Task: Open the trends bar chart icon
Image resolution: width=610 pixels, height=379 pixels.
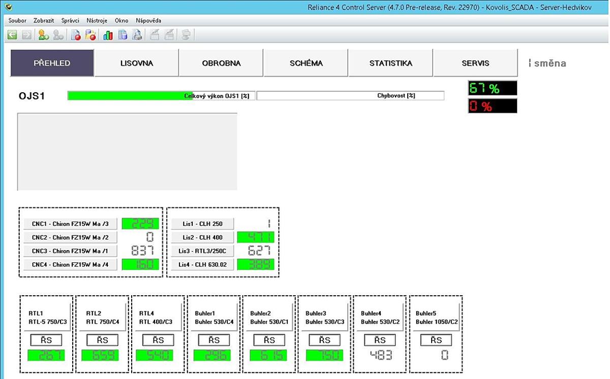Action: coord(108,35)
